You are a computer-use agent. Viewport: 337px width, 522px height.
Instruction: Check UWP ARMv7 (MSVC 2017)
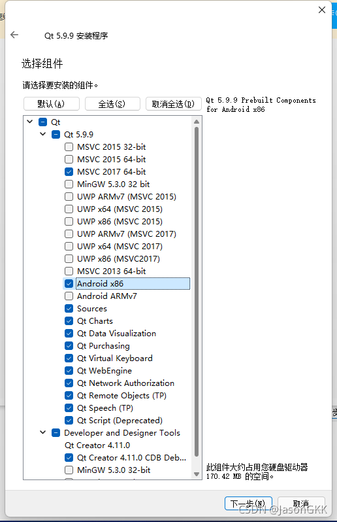pos(69,234)
